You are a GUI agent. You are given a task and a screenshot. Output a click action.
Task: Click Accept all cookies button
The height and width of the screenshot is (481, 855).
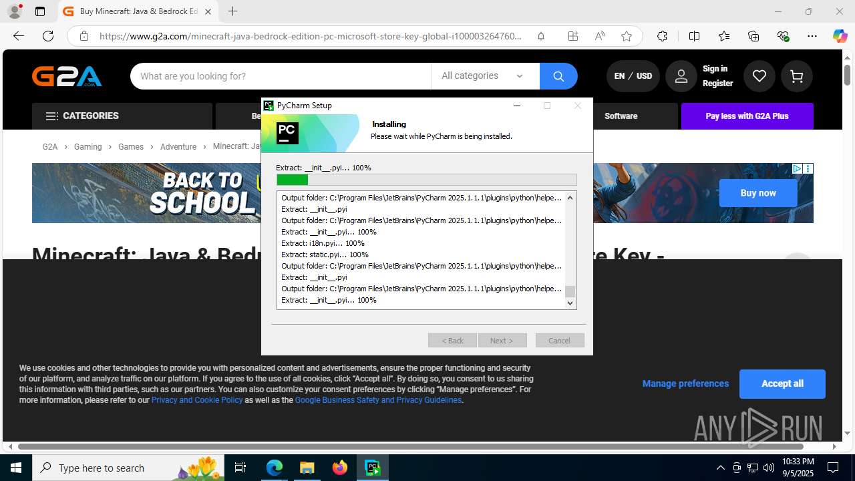(782, 384)
